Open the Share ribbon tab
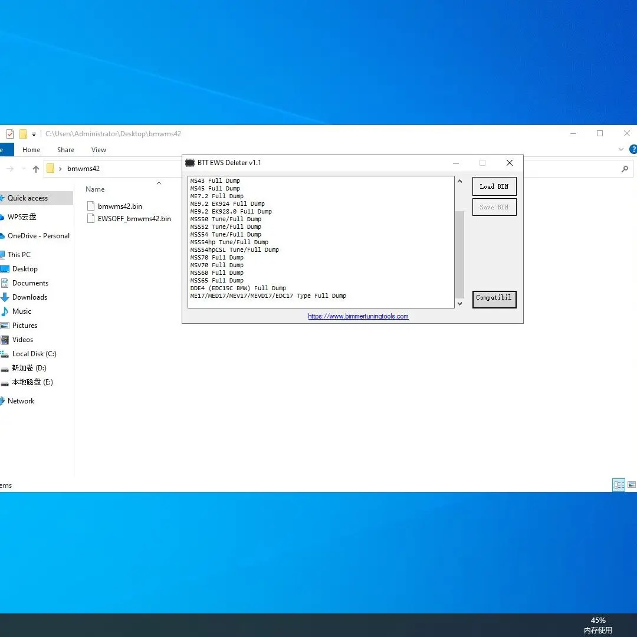This screenshot has width=637, height=637. tap(66, 150)
